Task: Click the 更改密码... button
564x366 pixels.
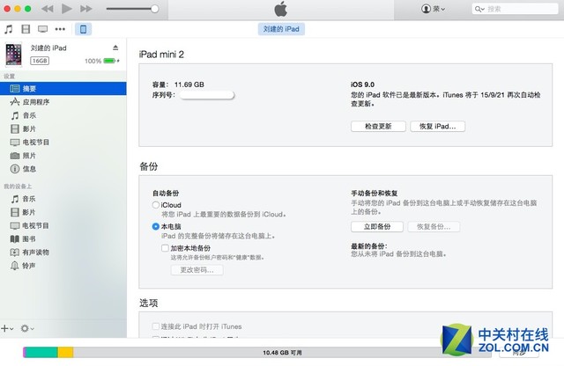Action: 197,270
